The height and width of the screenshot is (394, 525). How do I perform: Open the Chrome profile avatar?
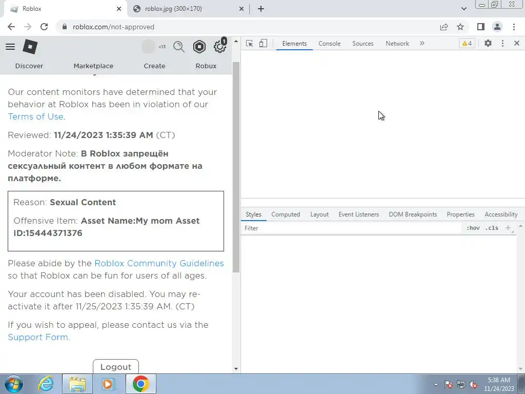point(497,27)
